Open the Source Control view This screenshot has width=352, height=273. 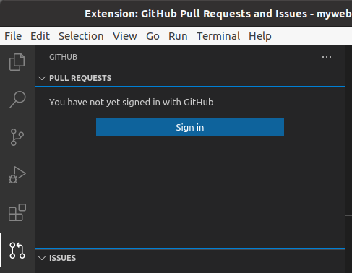coord(17,137)
